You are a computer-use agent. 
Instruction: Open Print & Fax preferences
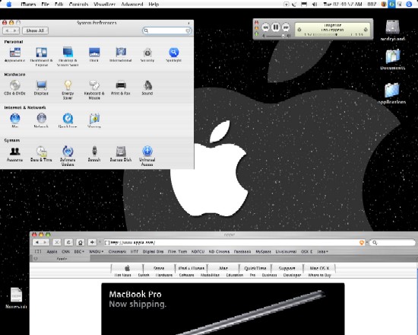(x=121, y=88)
